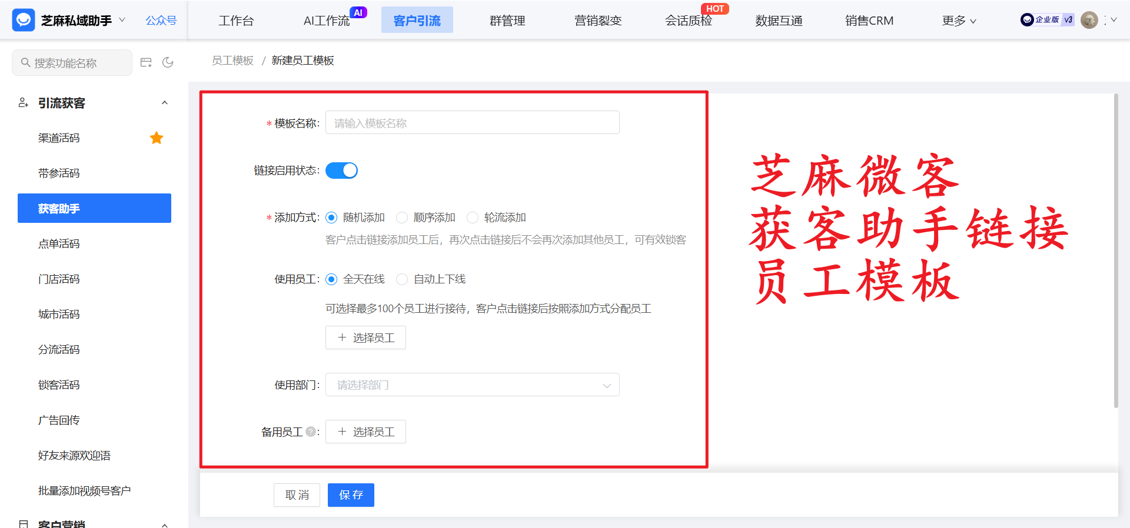Collapse the 引流获客 sidebar section

tap(165, 103)
